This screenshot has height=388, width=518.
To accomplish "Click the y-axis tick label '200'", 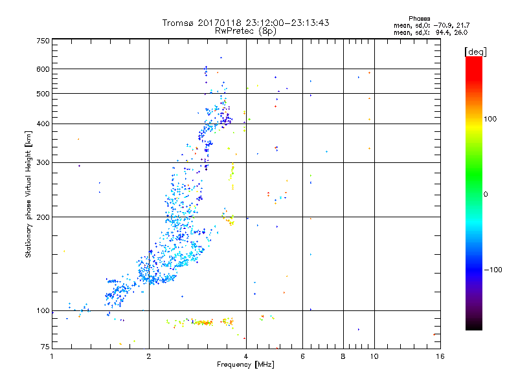I will (x=43, y=217).
